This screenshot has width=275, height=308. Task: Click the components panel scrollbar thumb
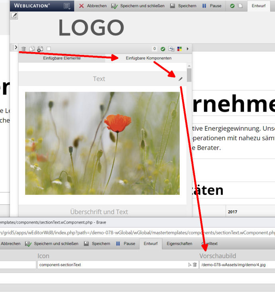pos(189,75)
